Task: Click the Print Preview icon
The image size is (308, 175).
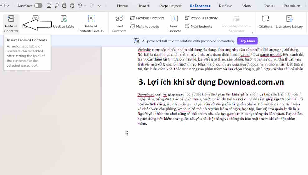Action: 72,6
